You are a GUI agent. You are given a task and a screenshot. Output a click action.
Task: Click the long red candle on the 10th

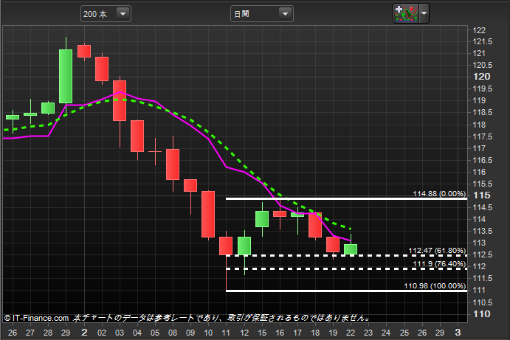coord(208,214)
